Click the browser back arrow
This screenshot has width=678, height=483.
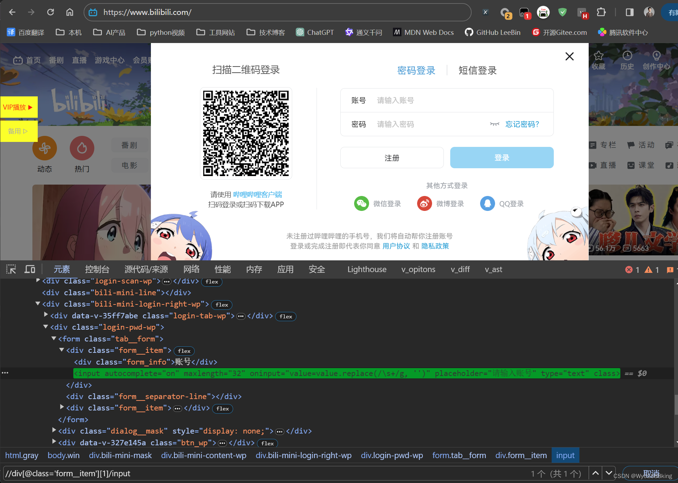click(12, 12)
